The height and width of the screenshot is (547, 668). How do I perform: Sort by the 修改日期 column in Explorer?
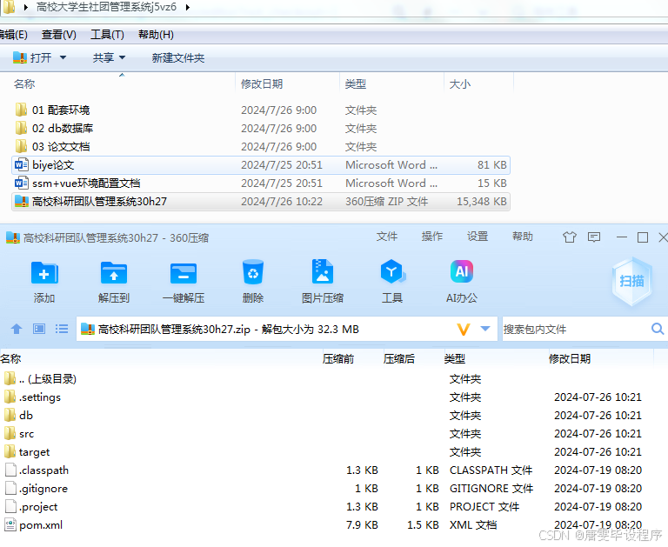(262, 84)
